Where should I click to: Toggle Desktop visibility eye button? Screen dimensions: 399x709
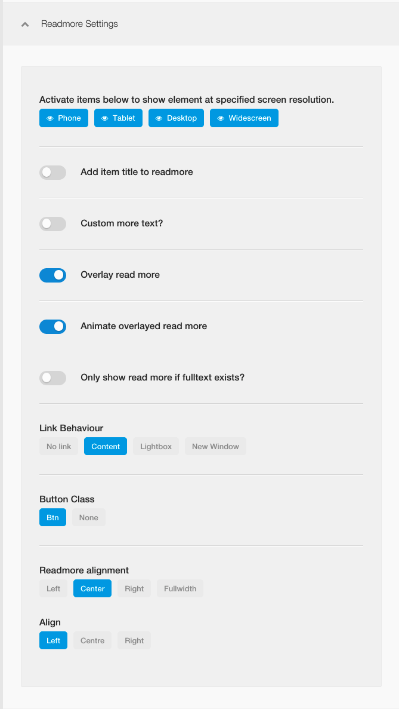(x=176, y=118)
